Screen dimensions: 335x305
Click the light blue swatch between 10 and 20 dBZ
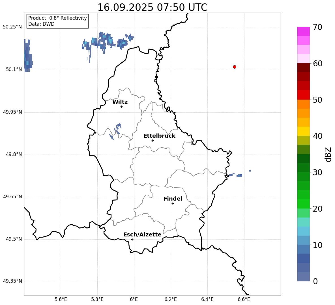[x=304, y=231]
